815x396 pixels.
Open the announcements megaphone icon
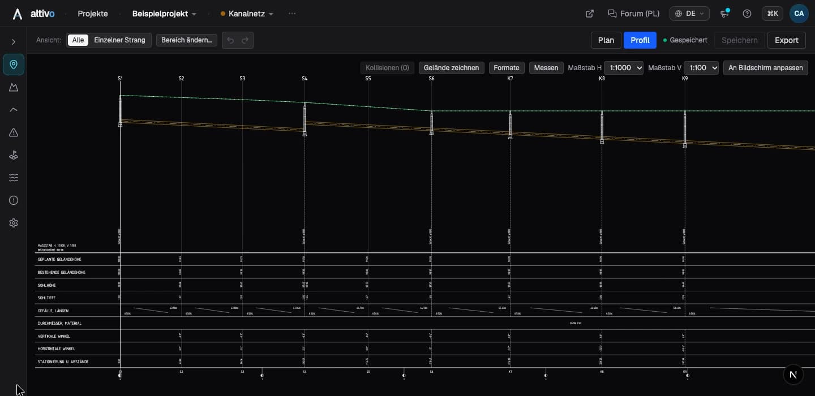click(724, 14)
